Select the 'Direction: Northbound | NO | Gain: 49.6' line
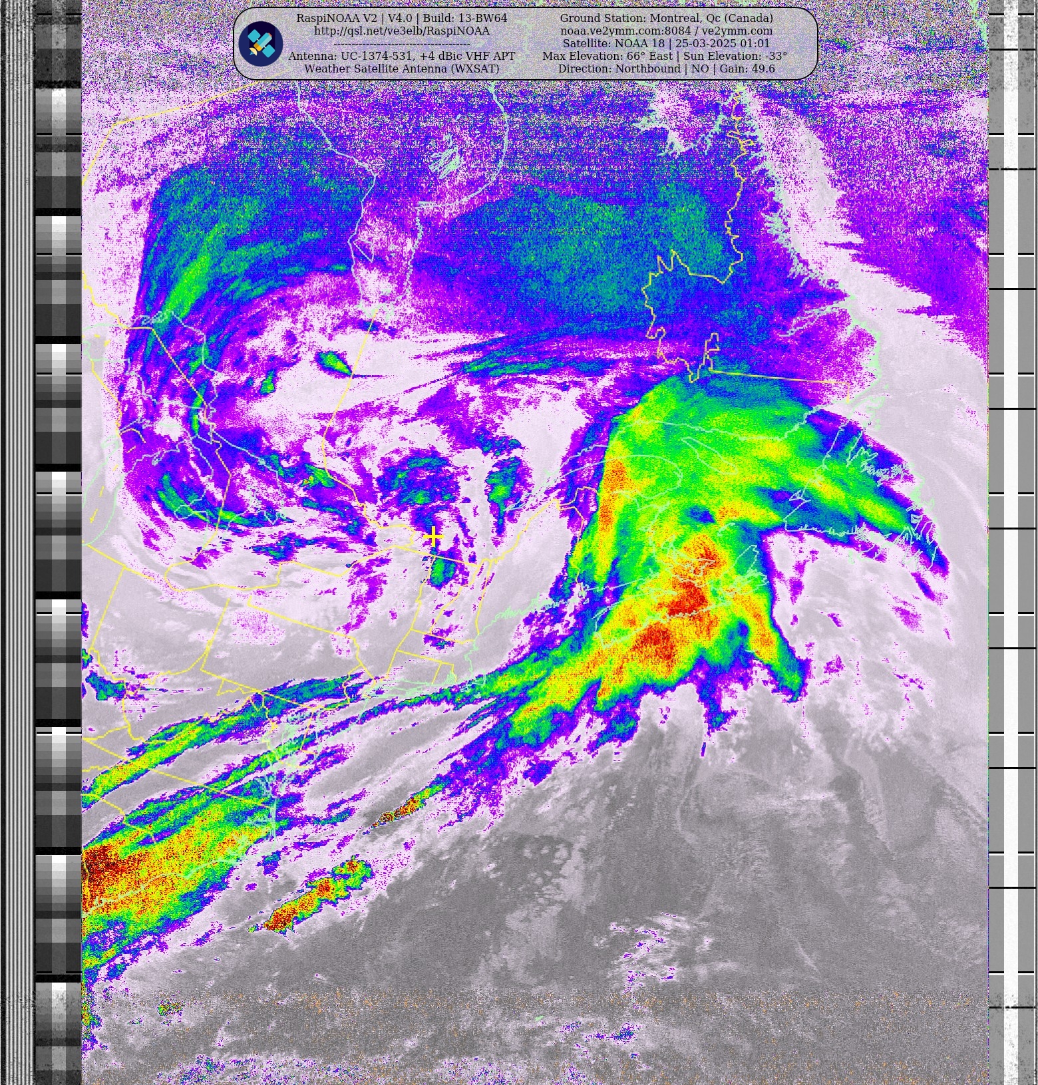 pos(666,69)
